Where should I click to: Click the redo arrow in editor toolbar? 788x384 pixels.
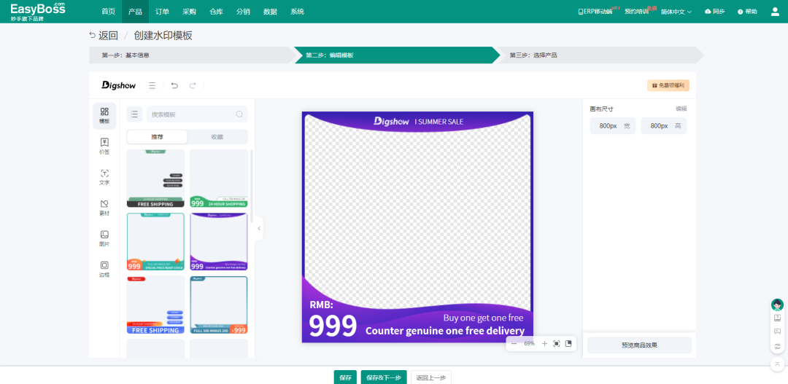[x=193, y=85]
